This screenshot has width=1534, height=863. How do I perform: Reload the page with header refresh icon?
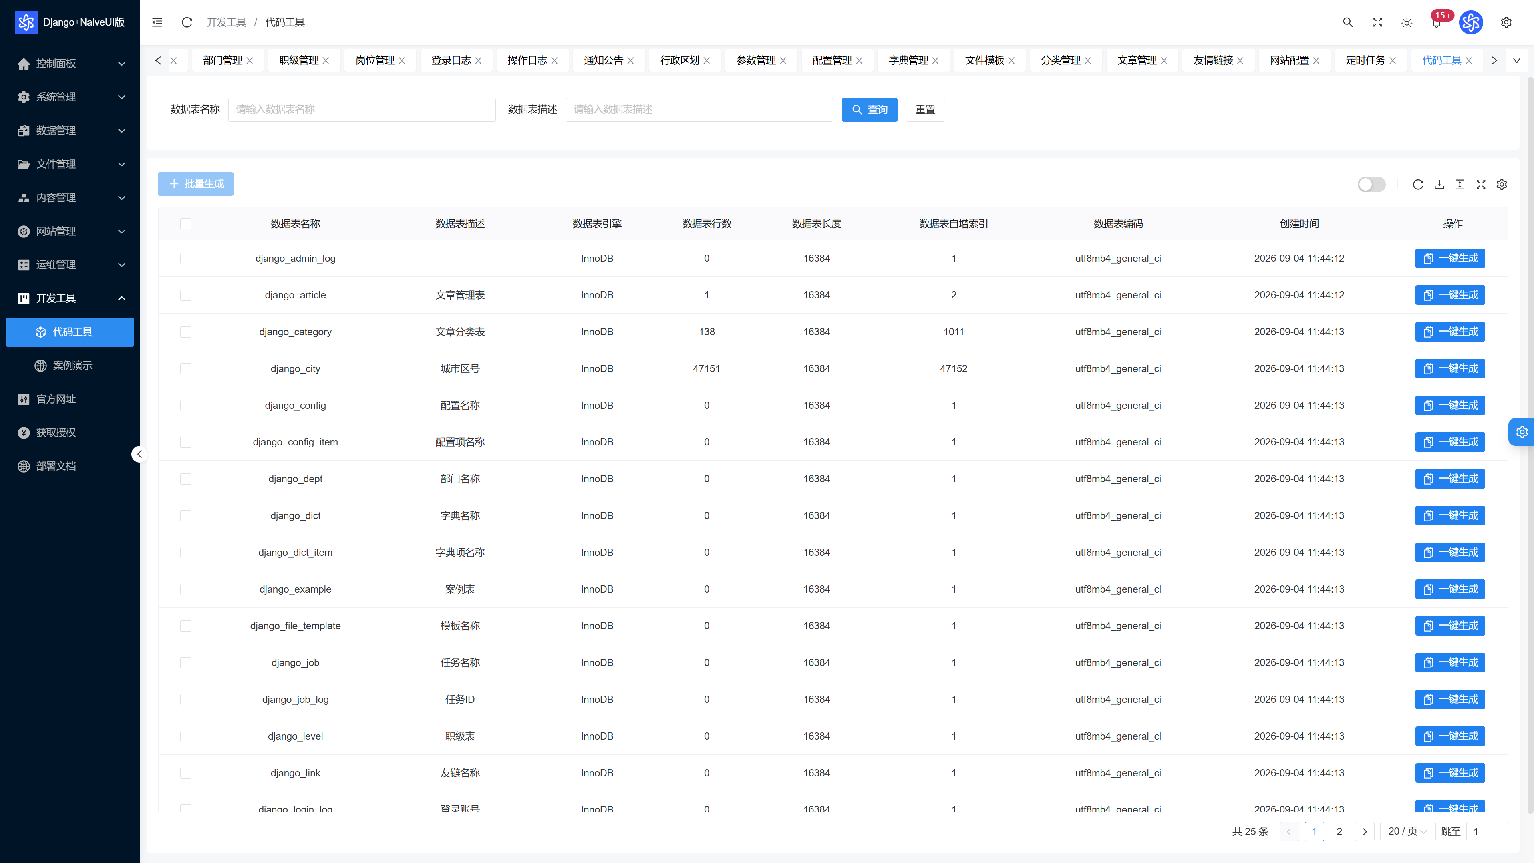(187, 22)
